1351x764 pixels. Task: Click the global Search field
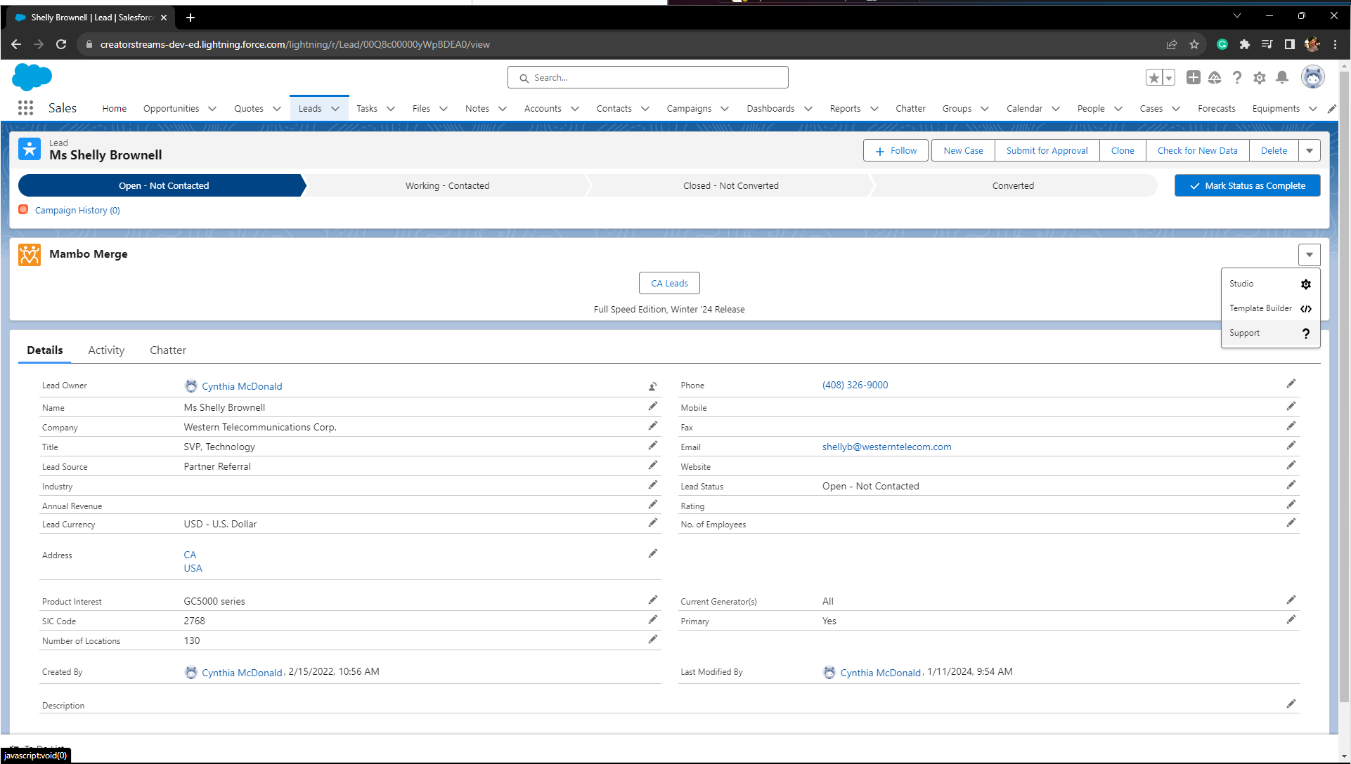coord(647,77)
